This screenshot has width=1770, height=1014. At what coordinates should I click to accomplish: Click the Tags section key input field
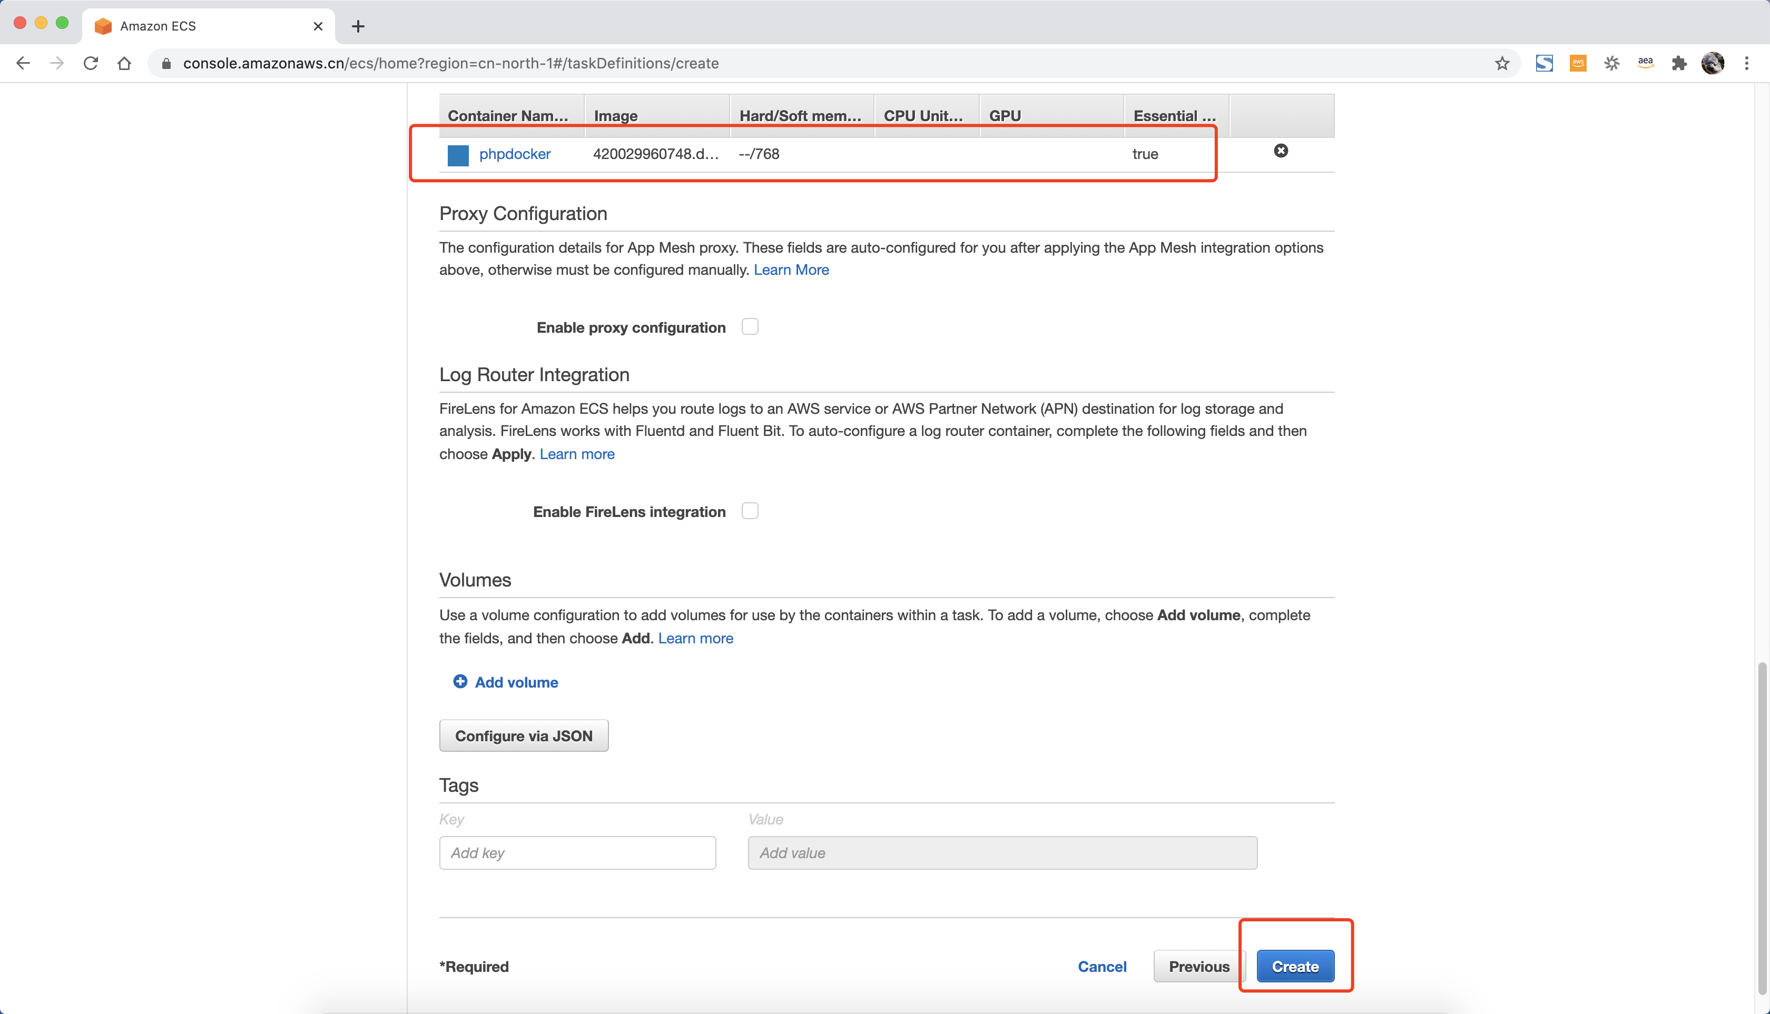point(577,852)
